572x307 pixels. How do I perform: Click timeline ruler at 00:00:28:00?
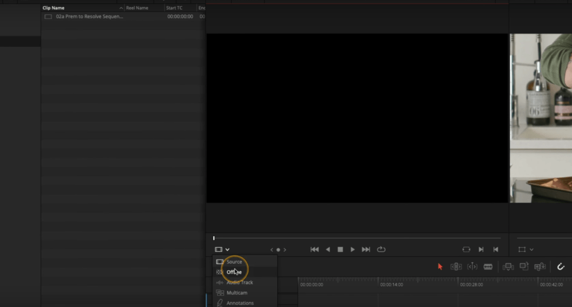coord(471,285)
